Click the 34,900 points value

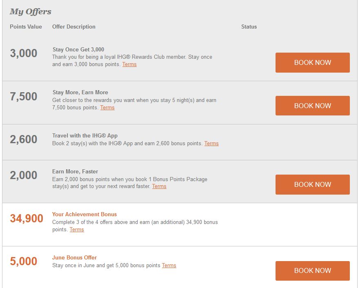[x=27, y=218]
